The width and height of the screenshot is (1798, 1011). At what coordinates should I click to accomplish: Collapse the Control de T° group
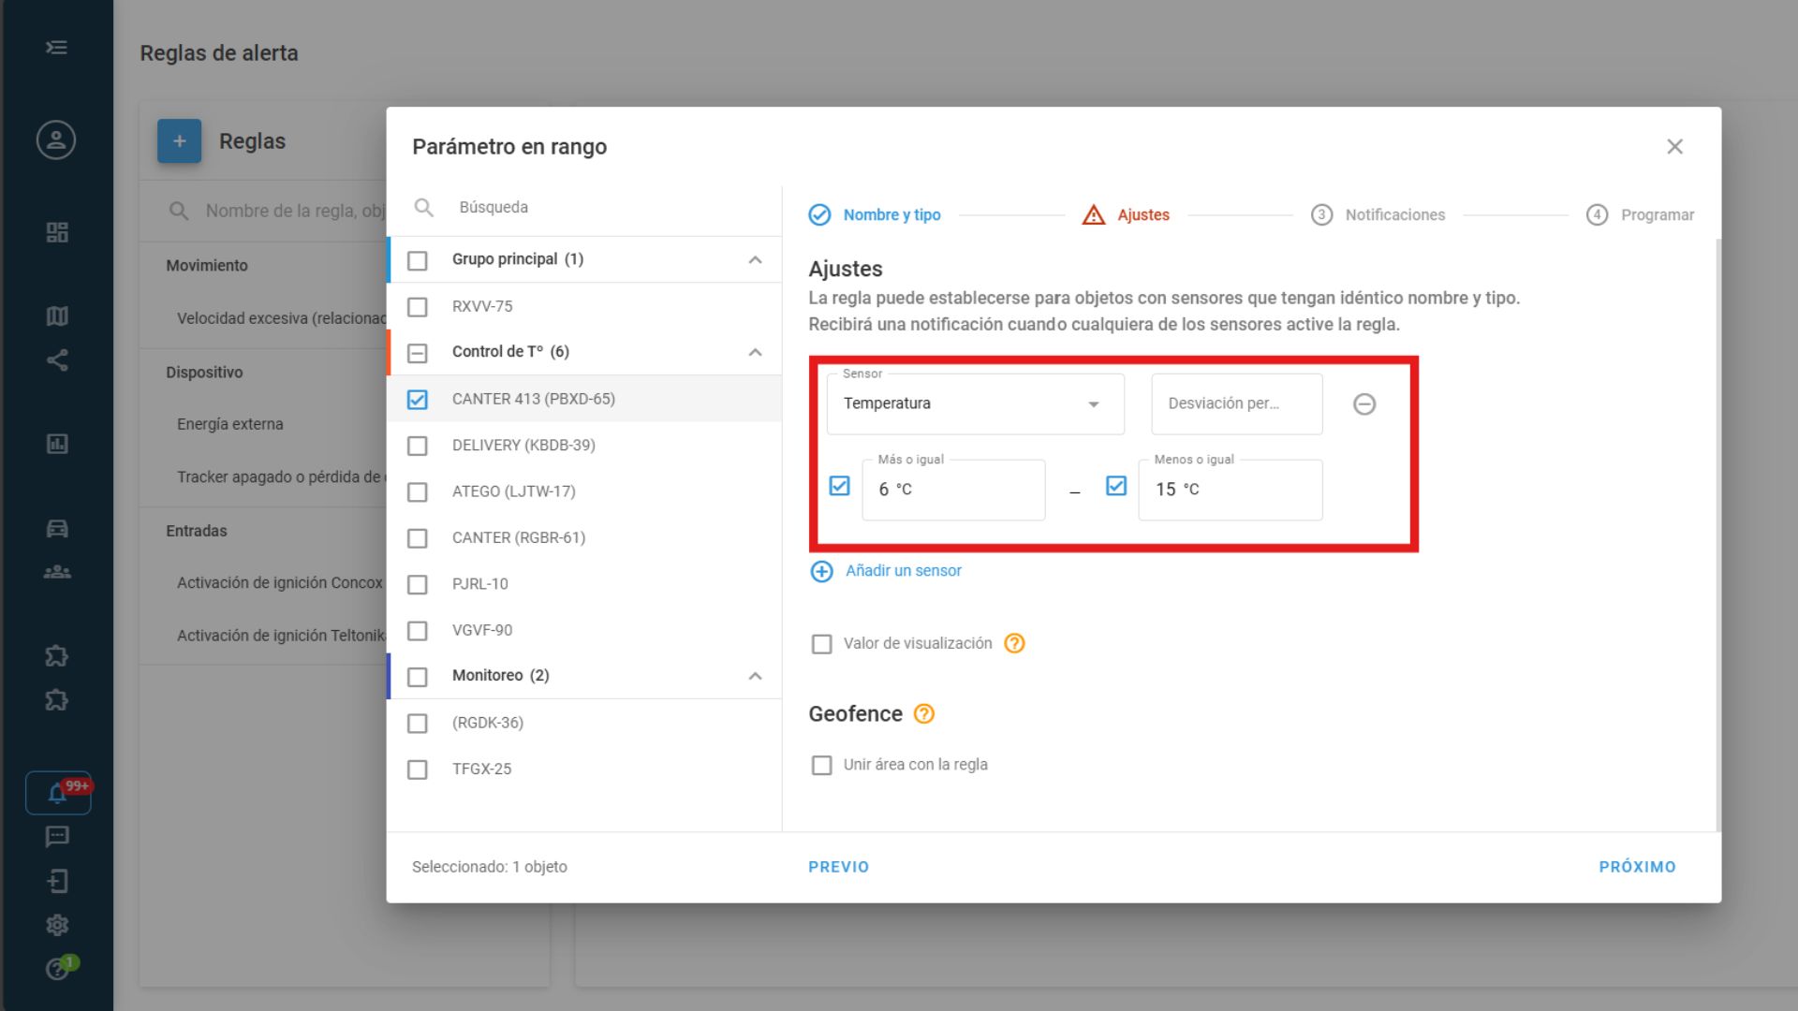[x=755, y=353]
